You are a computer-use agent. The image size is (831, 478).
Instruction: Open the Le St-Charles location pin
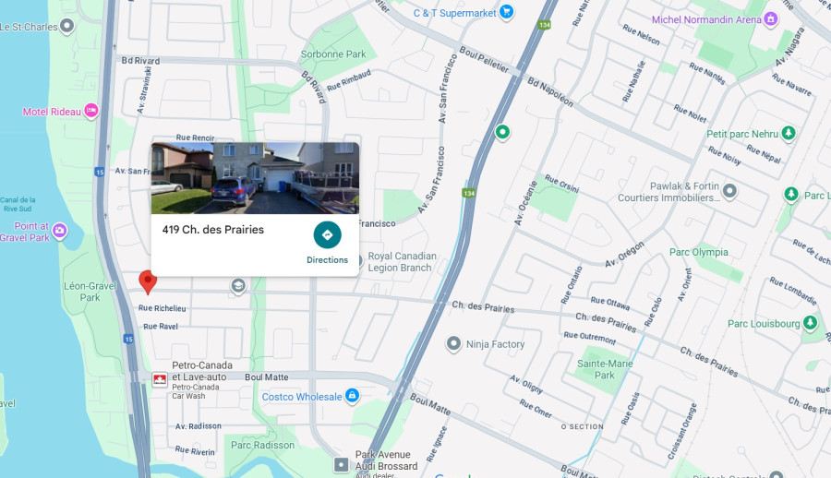point(66,26)
